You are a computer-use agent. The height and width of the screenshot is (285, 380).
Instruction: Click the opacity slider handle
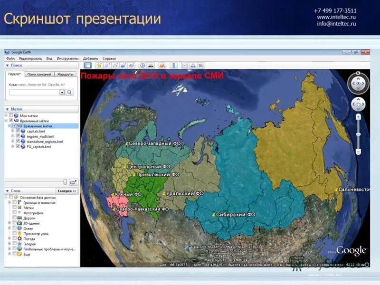(65, 182)
